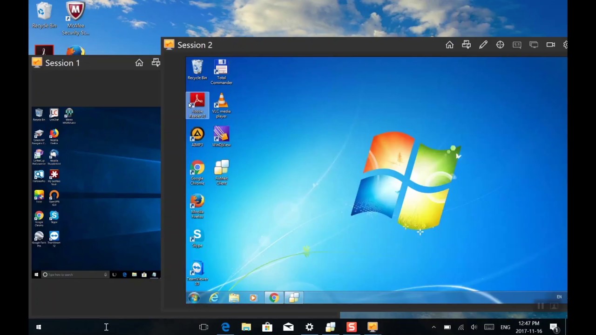Viewport: 596px width, 335px height.
Task: Select AIMP3 icon on Session 2 desktop
Action: pyautogui.click(x=197, y=137)
